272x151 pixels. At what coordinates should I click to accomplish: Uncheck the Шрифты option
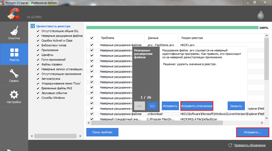(38, 55)
